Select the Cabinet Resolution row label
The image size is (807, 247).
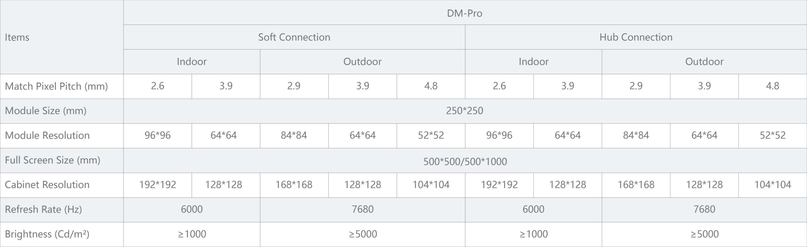click(x=47, y=185)
